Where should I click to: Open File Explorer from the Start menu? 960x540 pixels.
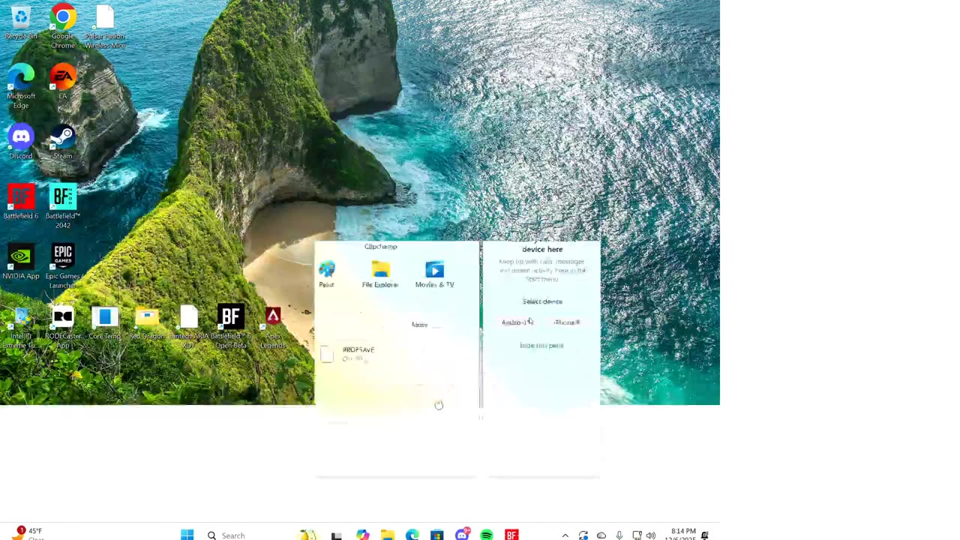click(380, 274)
